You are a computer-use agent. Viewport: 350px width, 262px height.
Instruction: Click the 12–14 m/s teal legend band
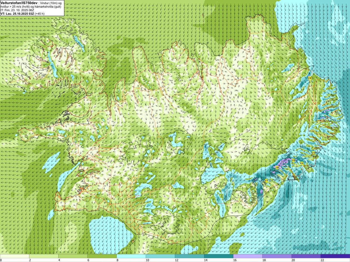pos(189,256)
